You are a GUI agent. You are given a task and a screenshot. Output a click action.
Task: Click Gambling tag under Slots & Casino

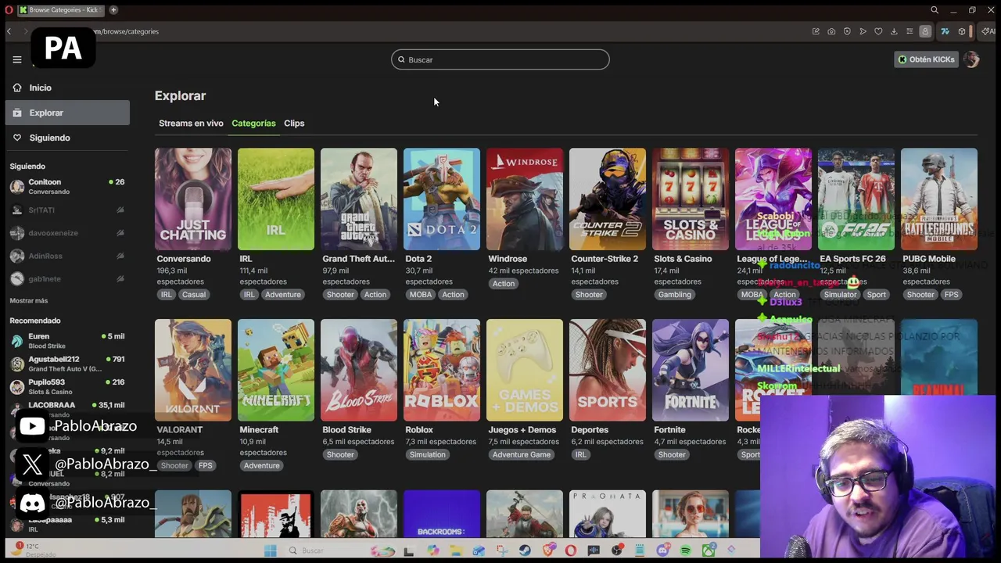(674, 295)
